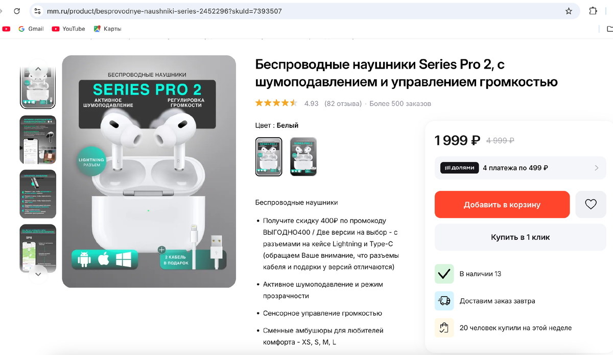Select the white color variant swatch
The width and height of the screenshot is (613, 355).
click(x=269, y=157)
